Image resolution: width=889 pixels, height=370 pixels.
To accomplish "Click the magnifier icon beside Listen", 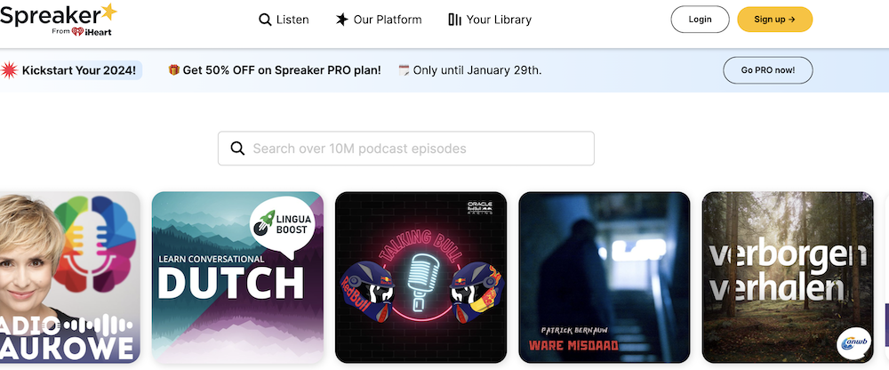I will click(x=265, y=20).
